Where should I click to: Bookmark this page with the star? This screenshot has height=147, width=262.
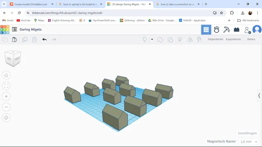point(221,13)
